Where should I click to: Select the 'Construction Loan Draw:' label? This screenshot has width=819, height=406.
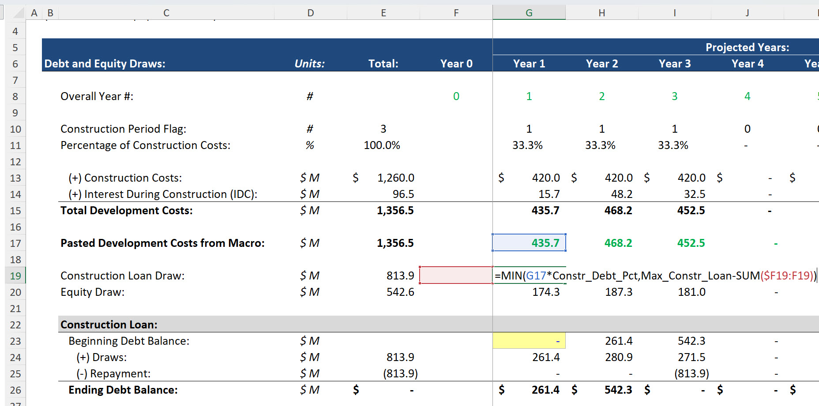click(x=123, y=276)
